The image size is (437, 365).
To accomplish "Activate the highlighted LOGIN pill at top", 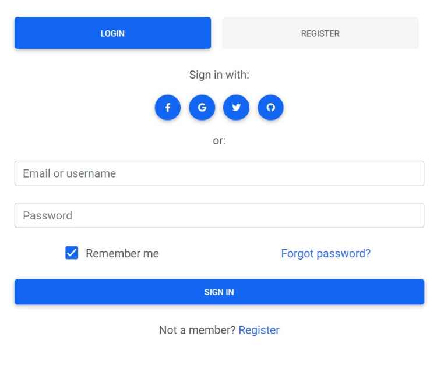I will pos(112,33).
